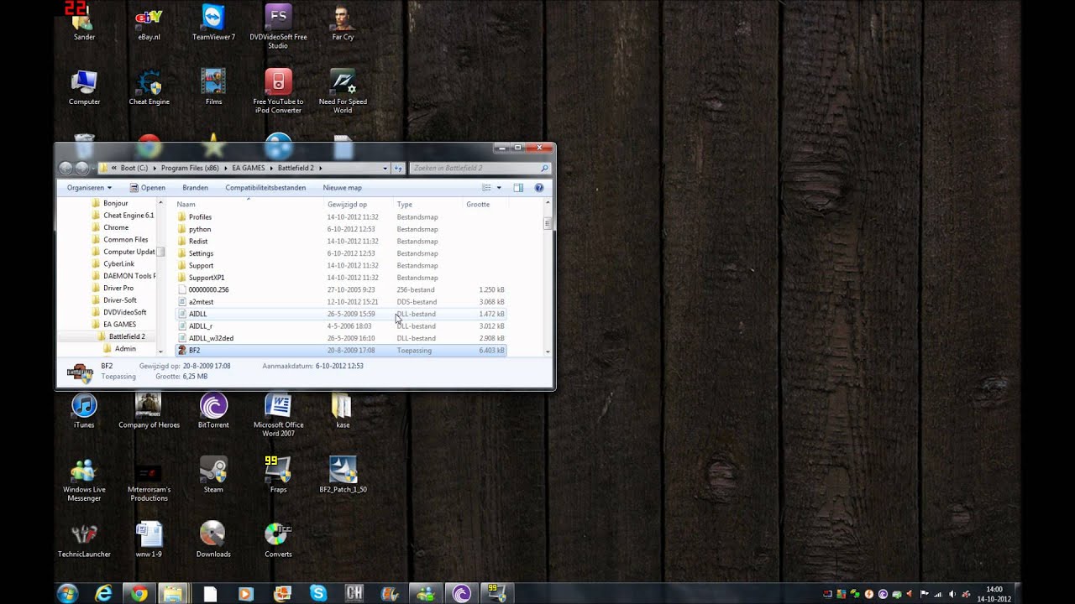Select DAEMON Tools folder in navigation tree
The width and height of the screenshot is (1075, 604).
click(x=129, y=275)
